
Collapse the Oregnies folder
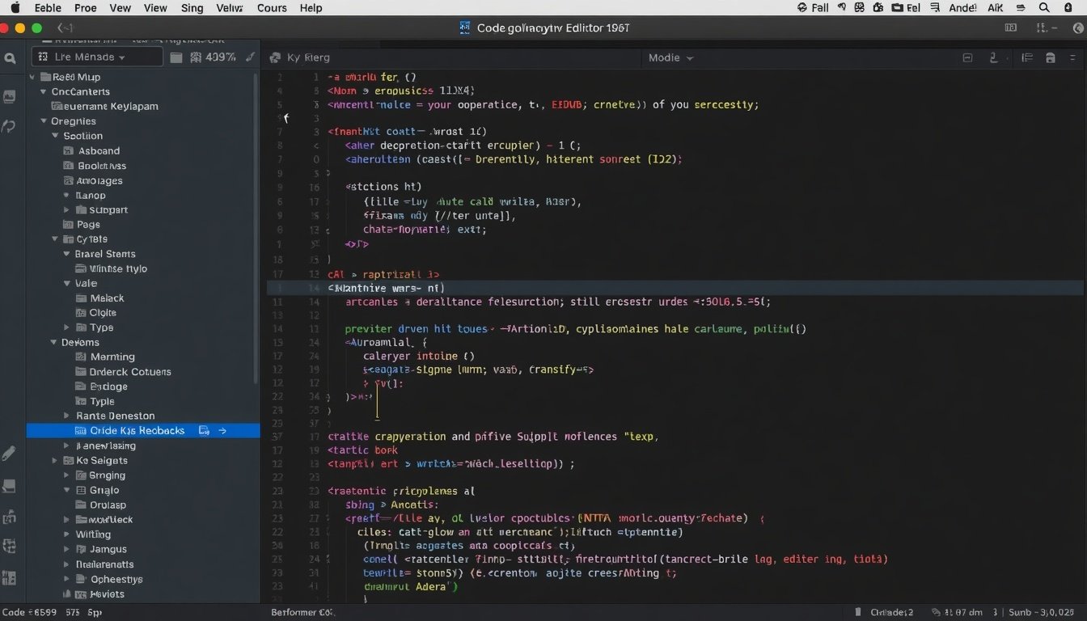[44, 121]
